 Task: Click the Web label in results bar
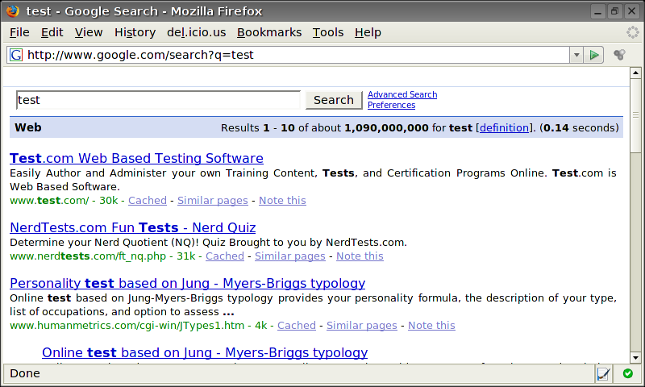click(x=28, y=127)
